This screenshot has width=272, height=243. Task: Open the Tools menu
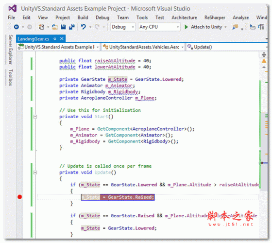tap(142, 17)
